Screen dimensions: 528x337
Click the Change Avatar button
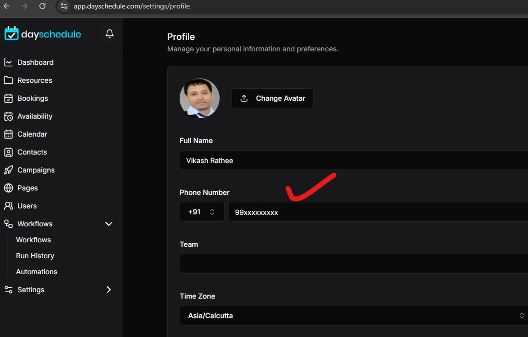pyautogui.click(x=272, y=98)
